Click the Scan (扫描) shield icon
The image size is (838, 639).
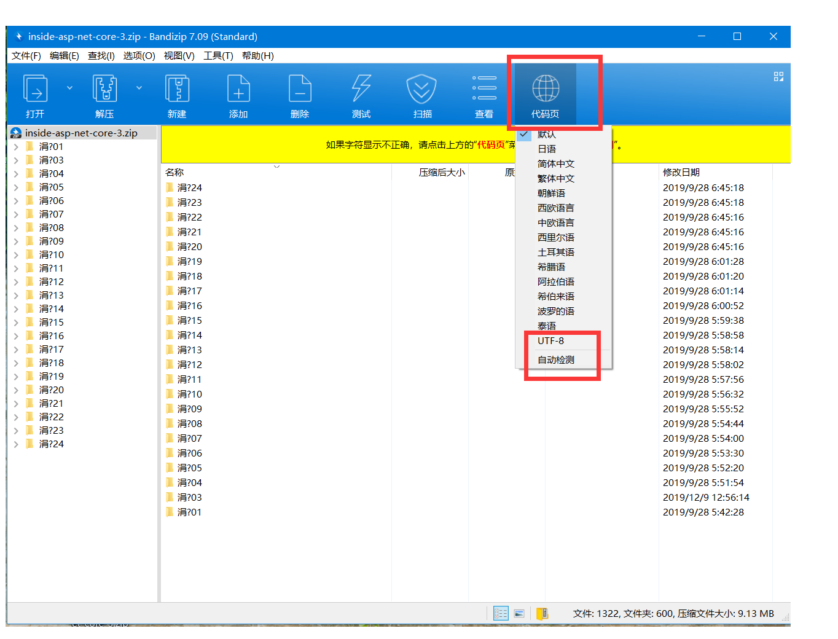(x=422, y=88)
